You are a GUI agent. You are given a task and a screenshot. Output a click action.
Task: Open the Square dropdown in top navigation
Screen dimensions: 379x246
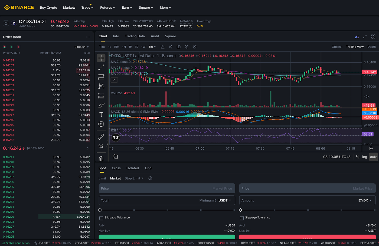(x=146, y=8)
